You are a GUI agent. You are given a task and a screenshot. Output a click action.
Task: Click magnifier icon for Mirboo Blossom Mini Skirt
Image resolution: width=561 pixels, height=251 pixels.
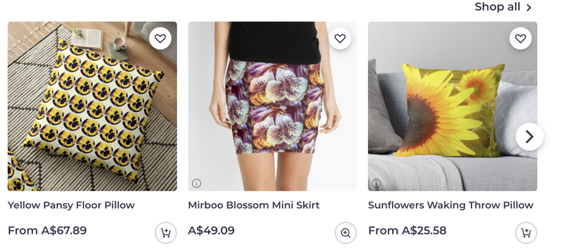345,233
